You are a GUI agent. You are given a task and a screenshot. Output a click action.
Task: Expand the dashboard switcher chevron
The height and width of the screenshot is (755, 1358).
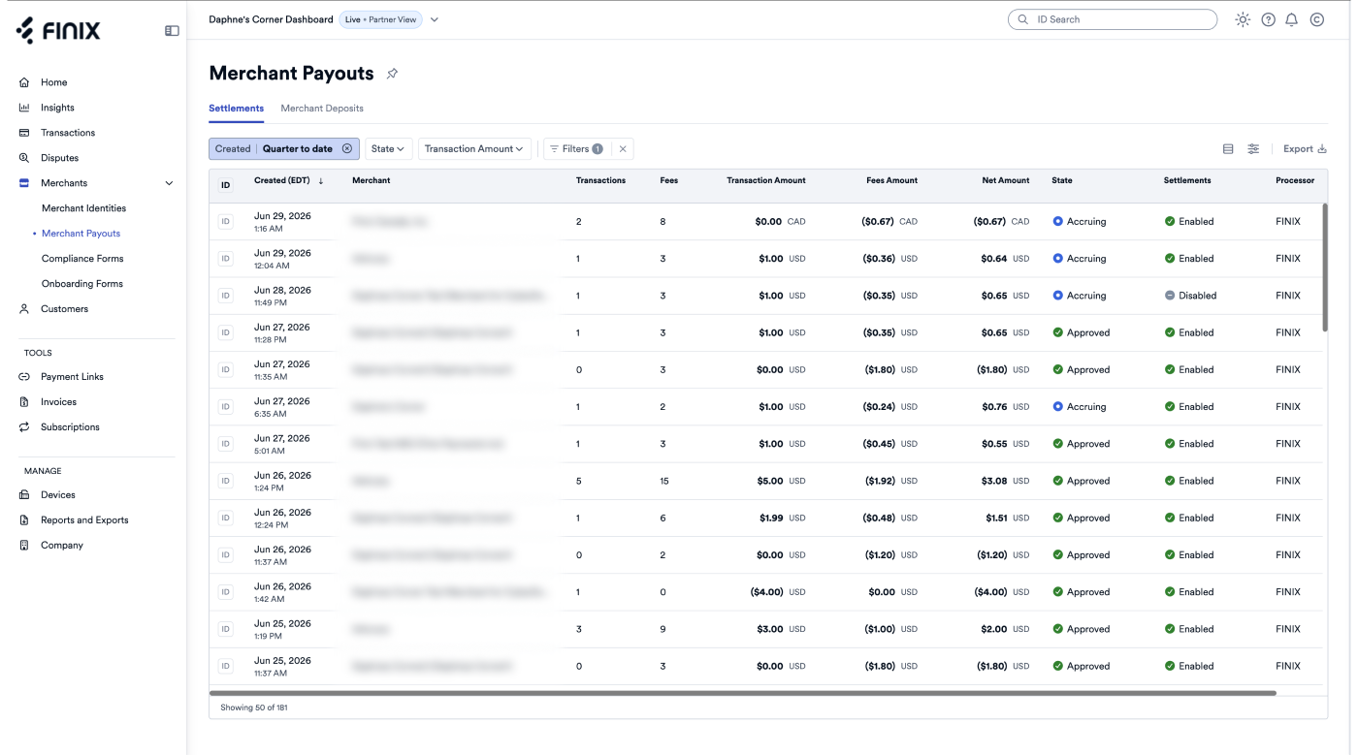click(434, 19)
